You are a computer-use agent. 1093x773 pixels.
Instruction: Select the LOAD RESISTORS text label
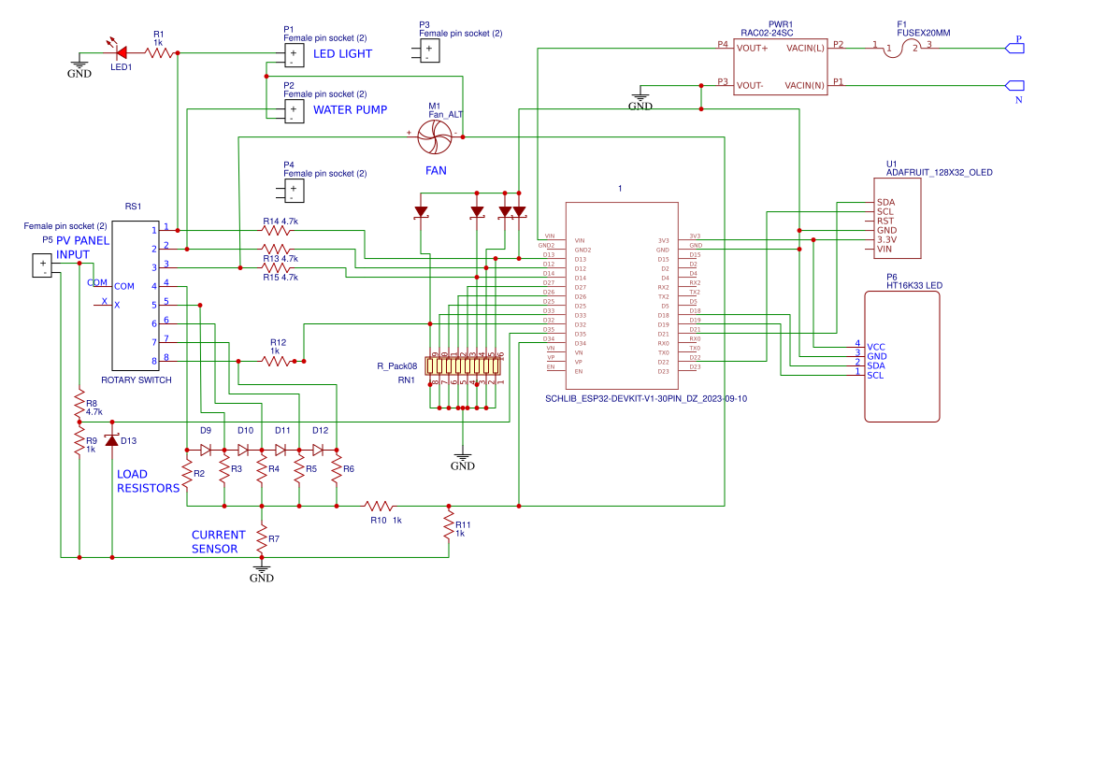pos(148,480)
